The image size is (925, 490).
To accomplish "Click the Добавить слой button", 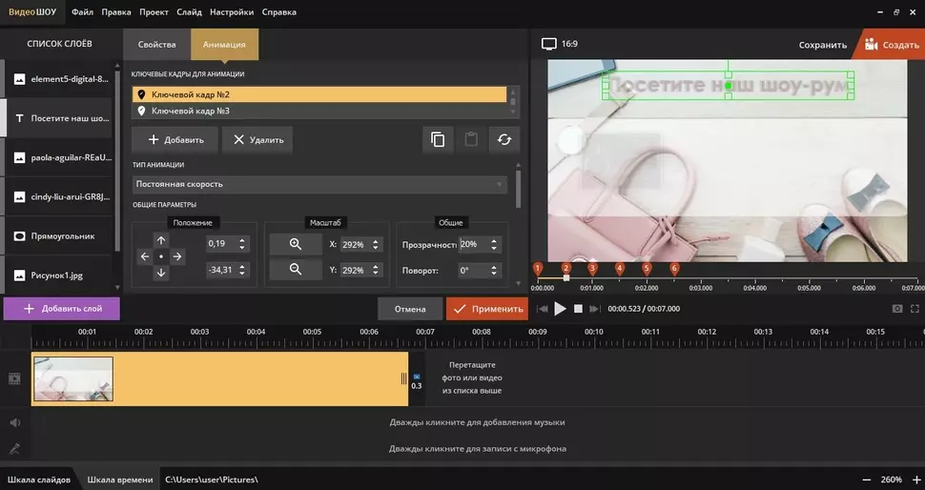I will point(61,309).
